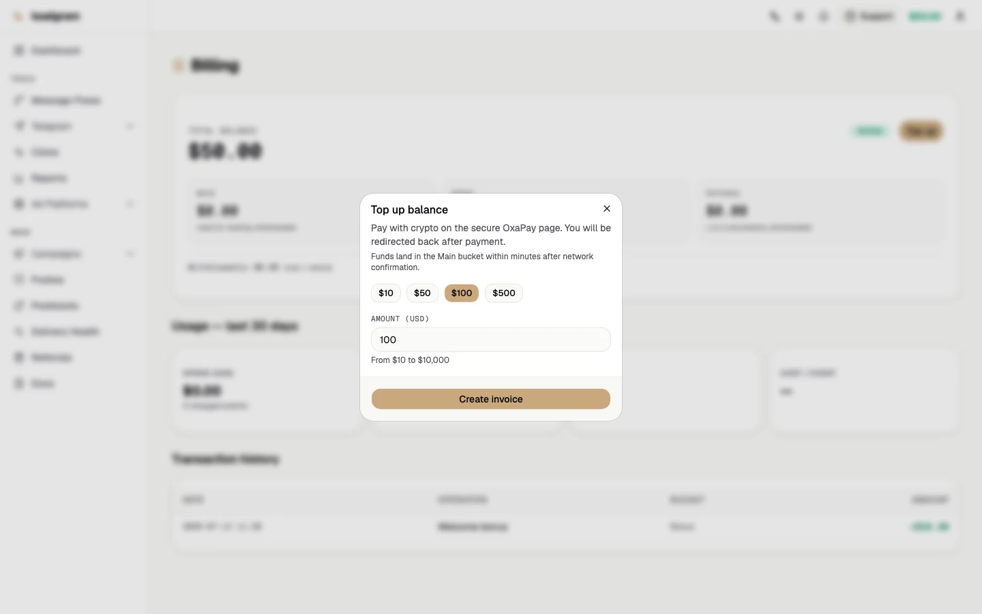
Task: Open Delivery Health sidebar icon
Action: pyautogui.click(x=19, y=332)
